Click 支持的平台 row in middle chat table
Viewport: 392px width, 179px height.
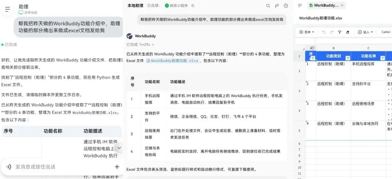(x=207, y=117)
